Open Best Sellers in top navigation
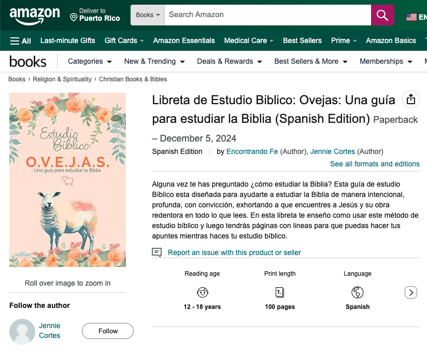The width and height of the screenshot is (427, 352). point(302,40)
